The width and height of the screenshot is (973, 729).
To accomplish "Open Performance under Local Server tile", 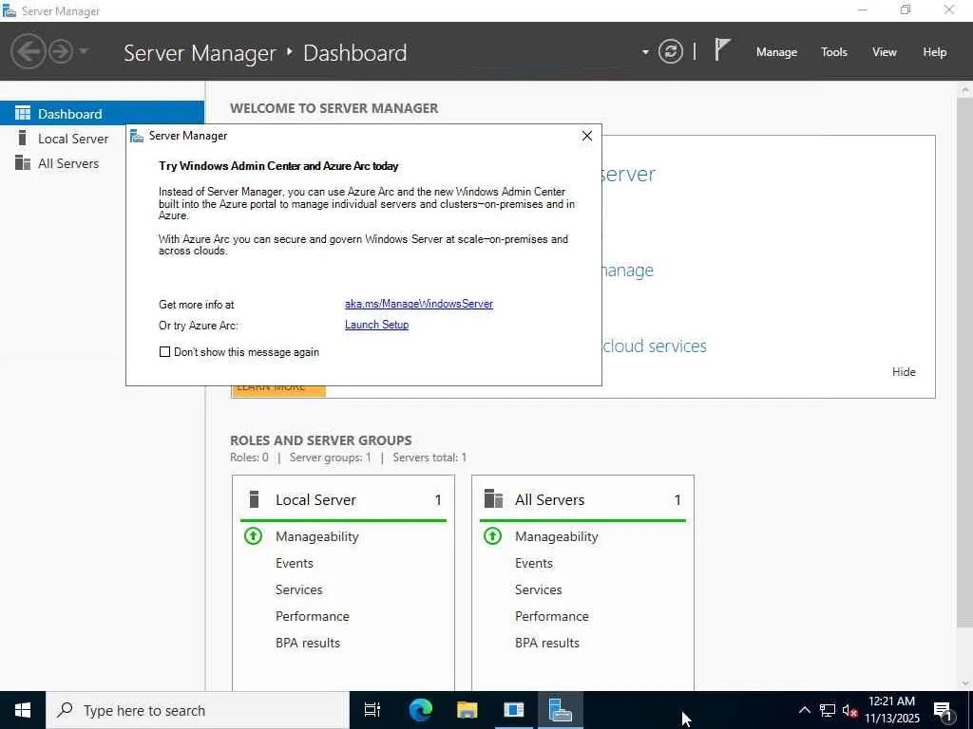I will (x=312, y=616).
